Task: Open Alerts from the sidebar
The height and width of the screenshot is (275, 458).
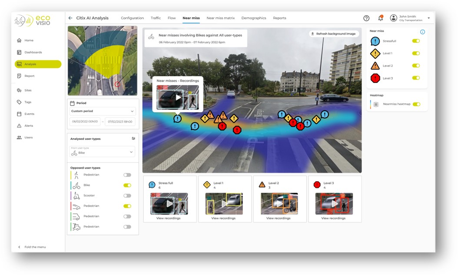Action: coord(29,126)
